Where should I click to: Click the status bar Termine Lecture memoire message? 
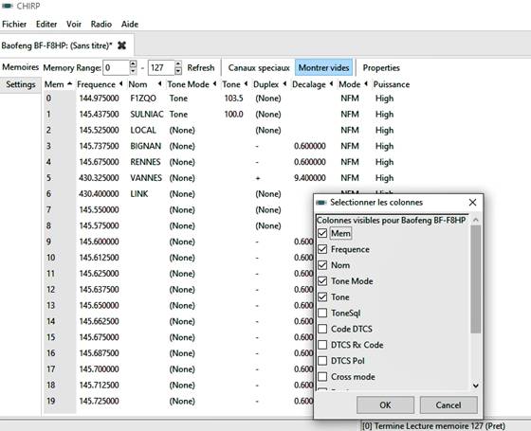click(x=434, y=425)
